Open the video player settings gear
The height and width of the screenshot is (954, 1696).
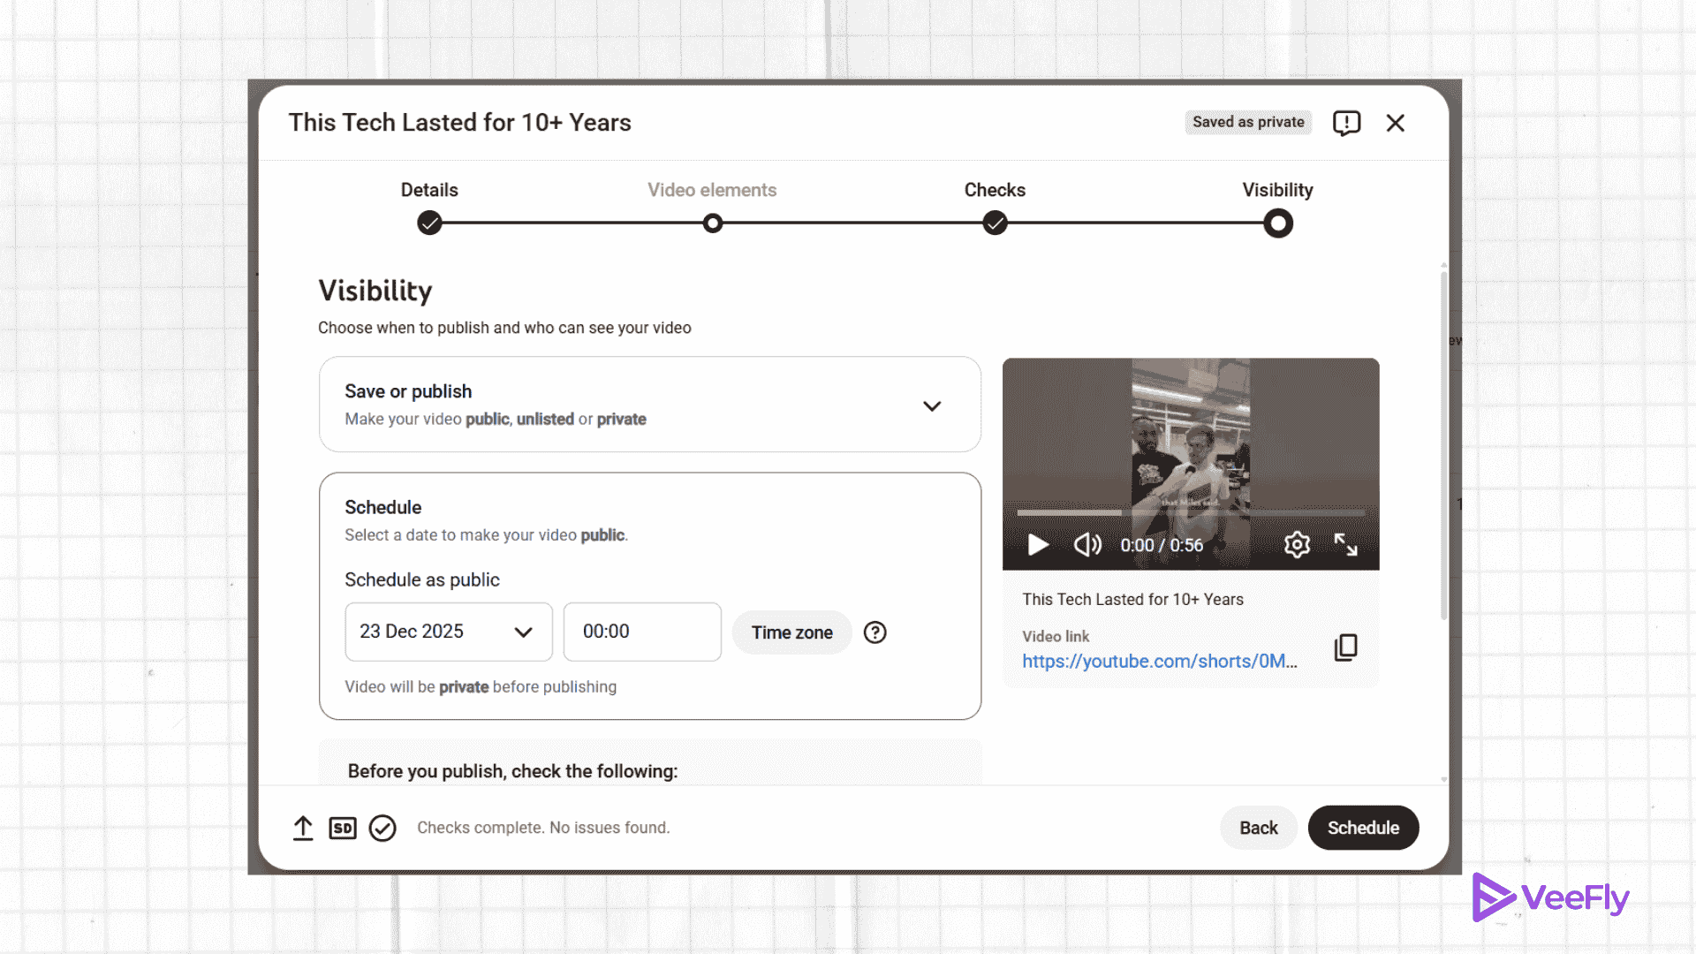(1297, 544)
